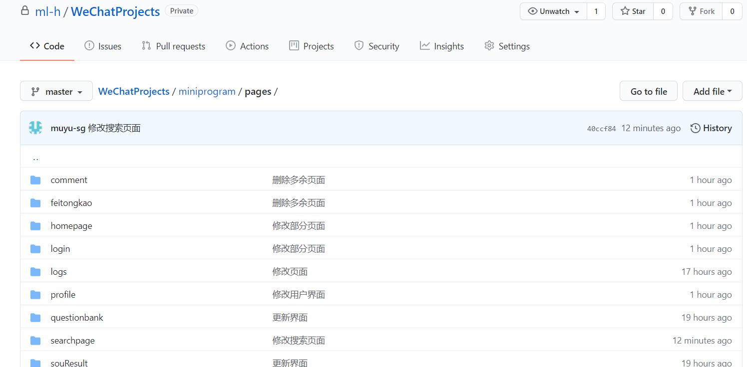Click the Projects board icon
This screenshot has height=367, width=747.
294,46
